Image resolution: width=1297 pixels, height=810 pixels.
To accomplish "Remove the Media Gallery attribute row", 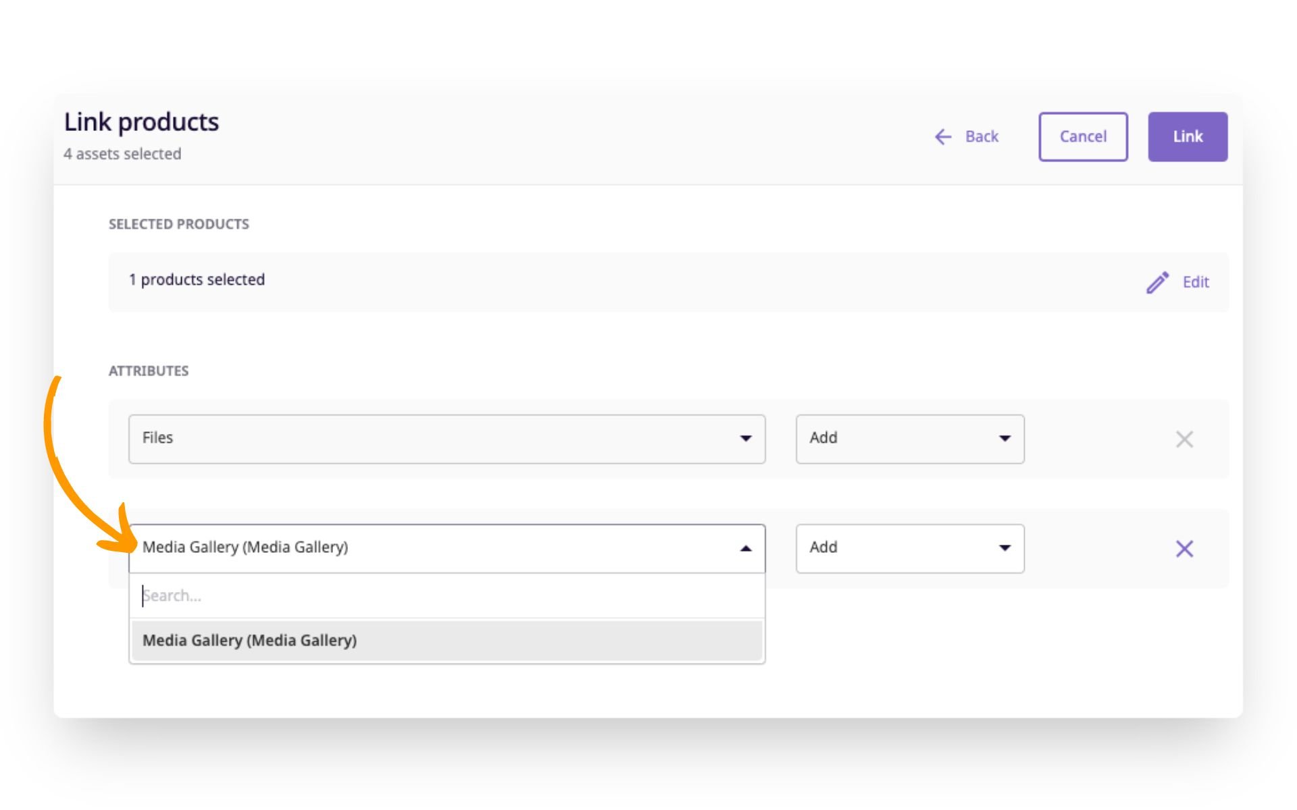I will pyautogui.click(x=1184, y=549).
